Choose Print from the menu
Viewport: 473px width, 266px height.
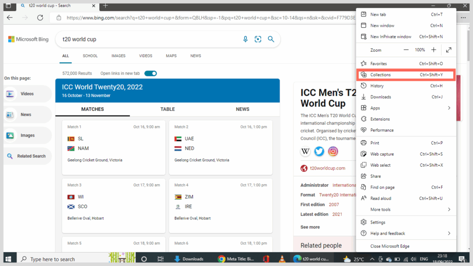(406, 143)
